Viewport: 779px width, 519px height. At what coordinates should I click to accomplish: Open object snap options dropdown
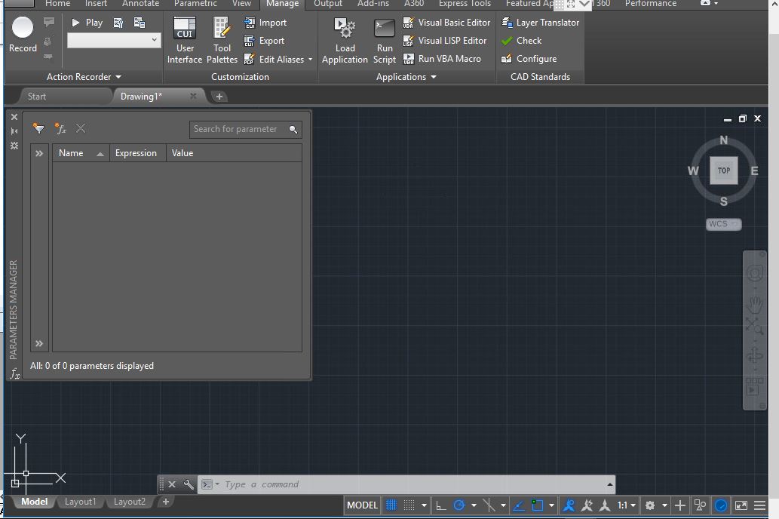551,505
